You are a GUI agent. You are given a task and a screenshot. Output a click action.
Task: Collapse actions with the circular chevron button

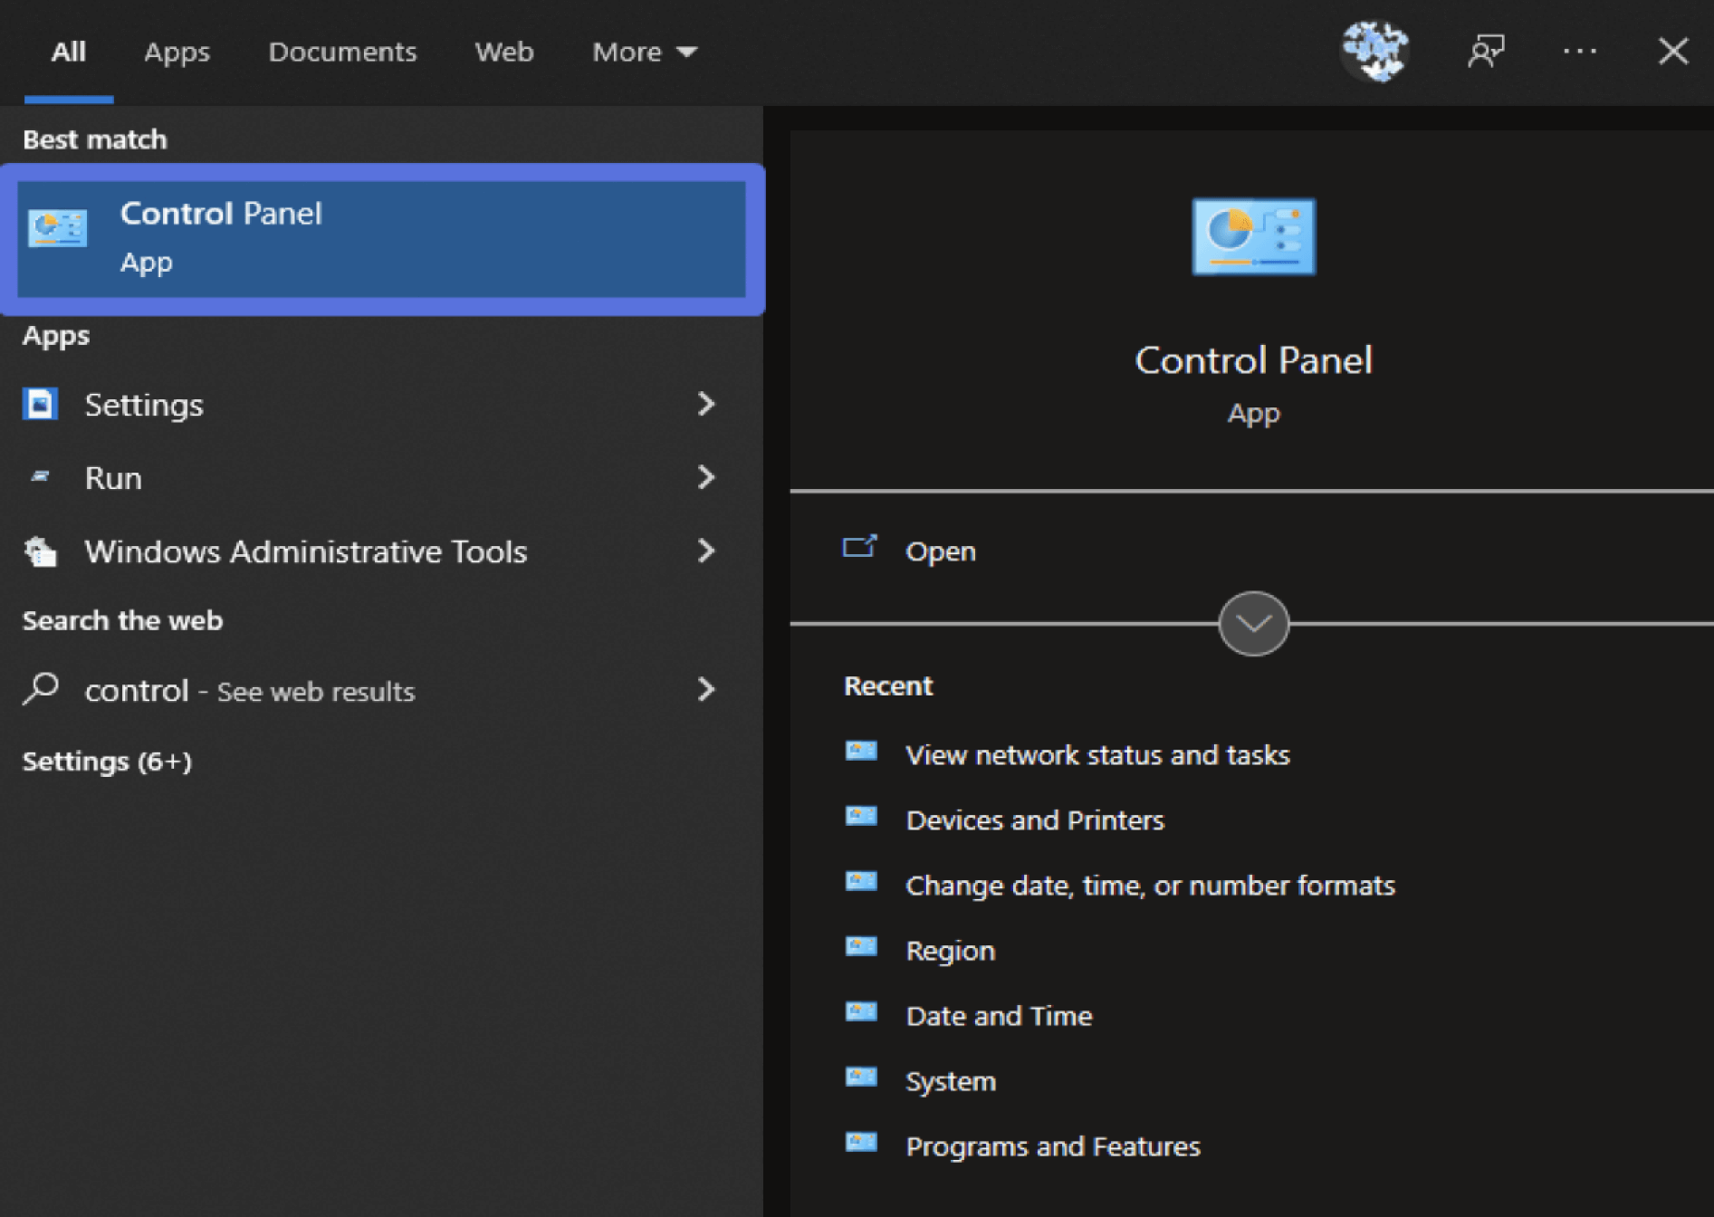[x=1253, y=623]
